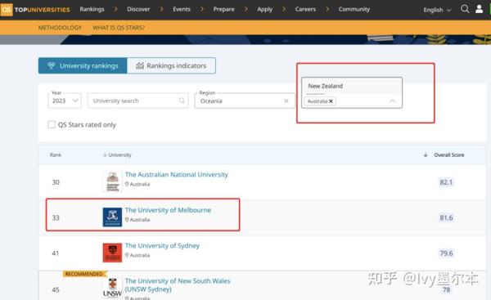Open The University of Sydney page
Viewport: 491px width, 300px height.
pos(162,245)
